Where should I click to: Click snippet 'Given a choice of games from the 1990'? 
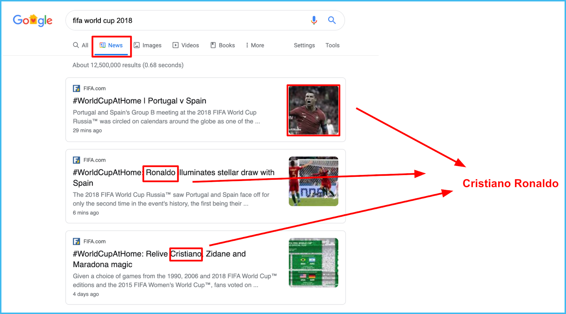(175, 280)
